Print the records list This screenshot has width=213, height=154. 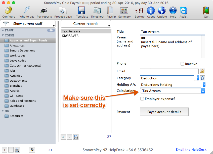[76, 137]
